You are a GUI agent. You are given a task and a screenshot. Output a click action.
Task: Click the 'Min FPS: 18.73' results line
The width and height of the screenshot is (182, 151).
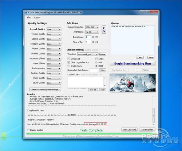[x=56, y=97]
